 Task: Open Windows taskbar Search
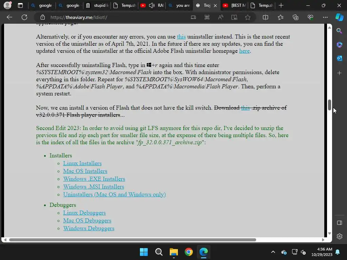coord(159,252)
